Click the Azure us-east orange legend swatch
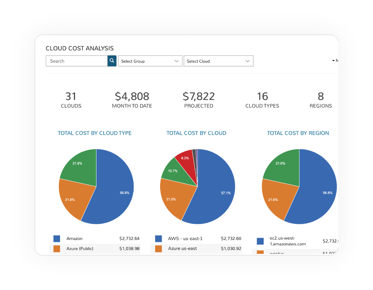Image resolution: width=373 pixels, height=290 pixels. [158, 249]
